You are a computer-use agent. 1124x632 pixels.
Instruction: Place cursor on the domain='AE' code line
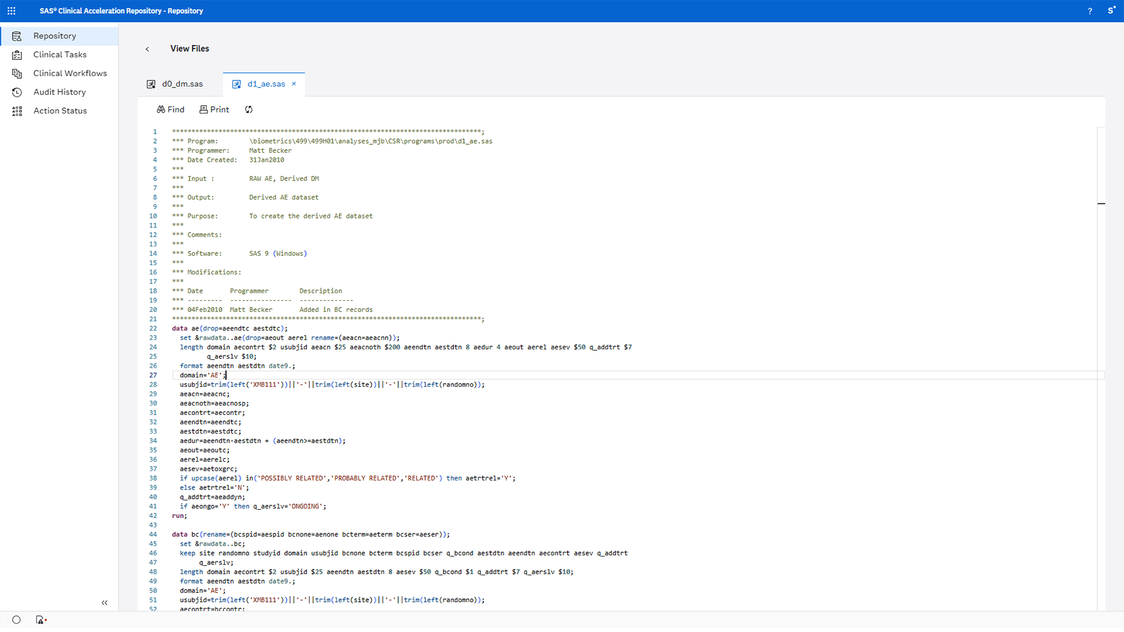click(x=200, y=375)
